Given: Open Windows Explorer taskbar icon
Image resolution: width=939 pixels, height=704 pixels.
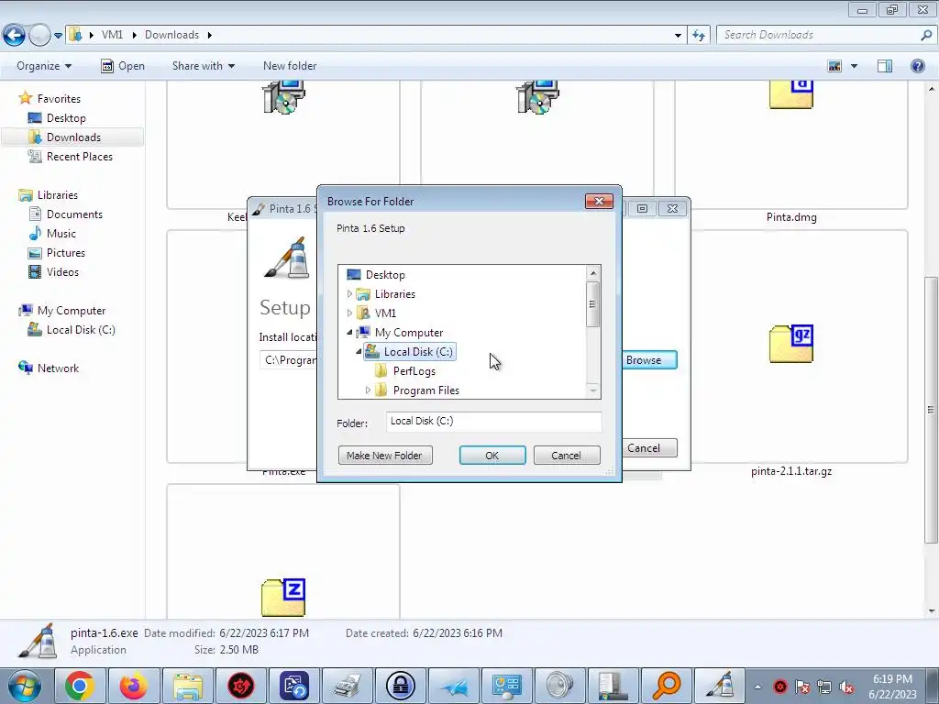Looking at the screenshot, I should coord(188,686).
